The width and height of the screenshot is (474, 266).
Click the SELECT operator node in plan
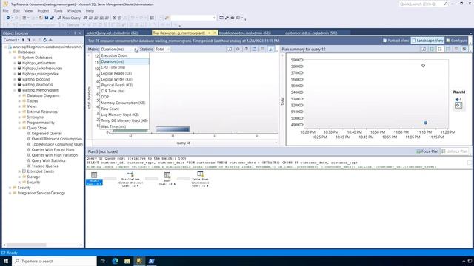[x=94, y=178]
